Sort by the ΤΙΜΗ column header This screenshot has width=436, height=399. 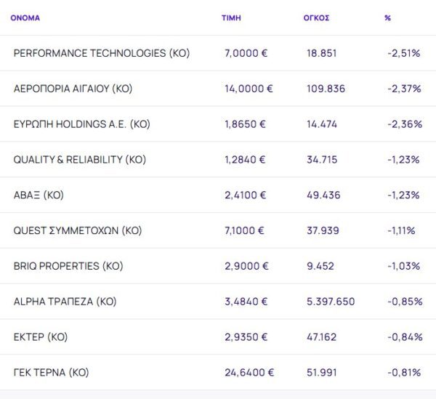[x=230, y=18]
